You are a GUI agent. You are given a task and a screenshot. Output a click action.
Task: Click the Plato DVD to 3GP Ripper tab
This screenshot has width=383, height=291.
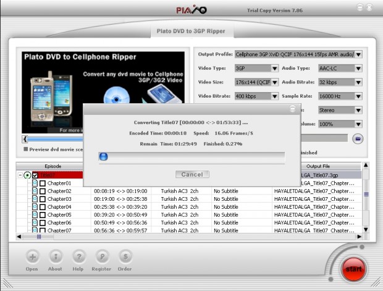191,31
